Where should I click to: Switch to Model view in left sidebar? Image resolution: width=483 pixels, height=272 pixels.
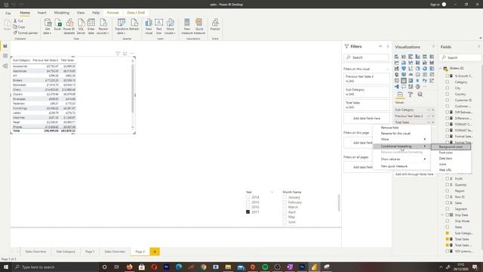point(5,66)
